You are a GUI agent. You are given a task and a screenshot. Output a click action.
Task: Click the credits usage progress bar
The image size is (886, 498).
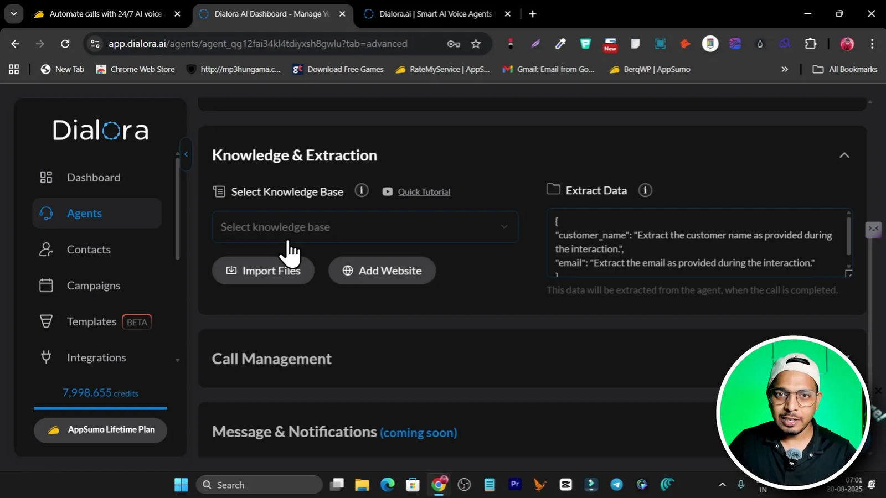pos(100,408)
